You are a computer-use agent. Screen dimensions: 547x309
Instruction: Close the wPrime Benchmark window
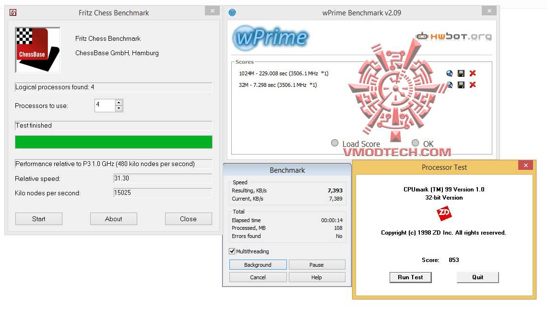[489, 11]
